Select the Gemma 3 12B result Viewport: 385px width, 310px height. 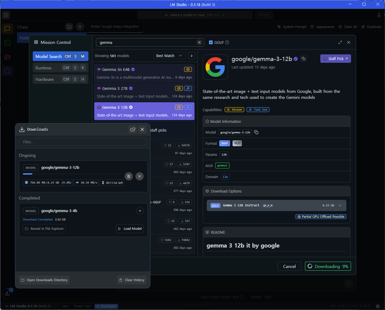pyautogui.click(x=144, y=111)
